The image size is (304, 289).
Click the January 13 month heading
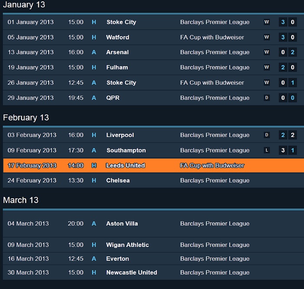[24, 5]
